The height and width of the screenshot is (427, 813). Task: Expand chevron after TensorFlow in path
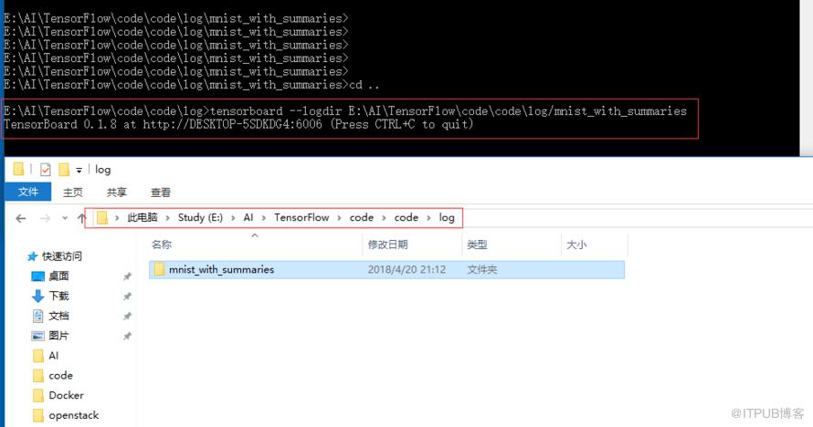pos(339,217)
